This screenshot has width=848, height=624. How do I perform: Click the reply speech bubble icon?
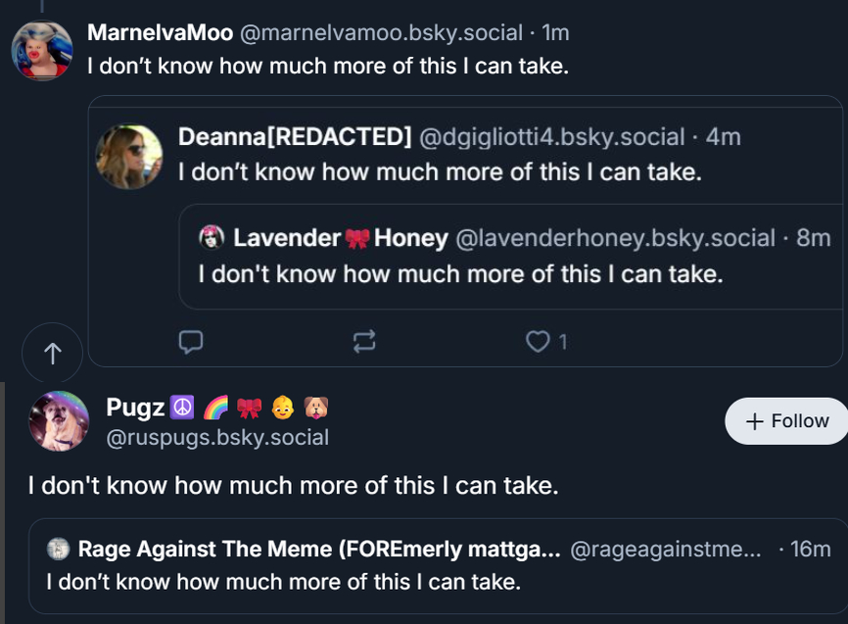(192, 341)
